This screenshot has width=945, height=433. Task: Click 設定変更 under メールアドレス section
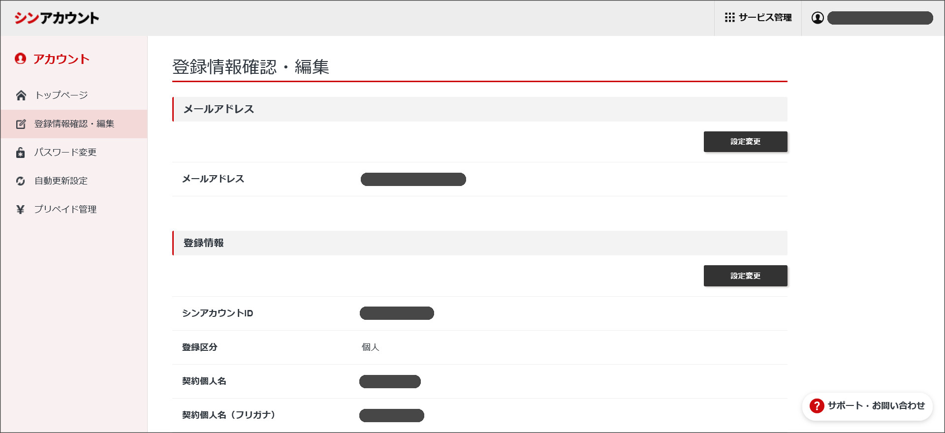[x=745, y=141]
